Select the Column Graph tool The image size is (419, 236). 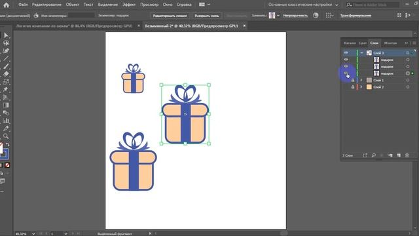pyautogui.click(x=6, y=121)
